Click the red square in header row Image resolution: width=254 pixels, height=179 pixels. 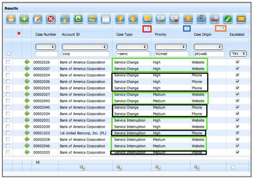coord(19,33)
